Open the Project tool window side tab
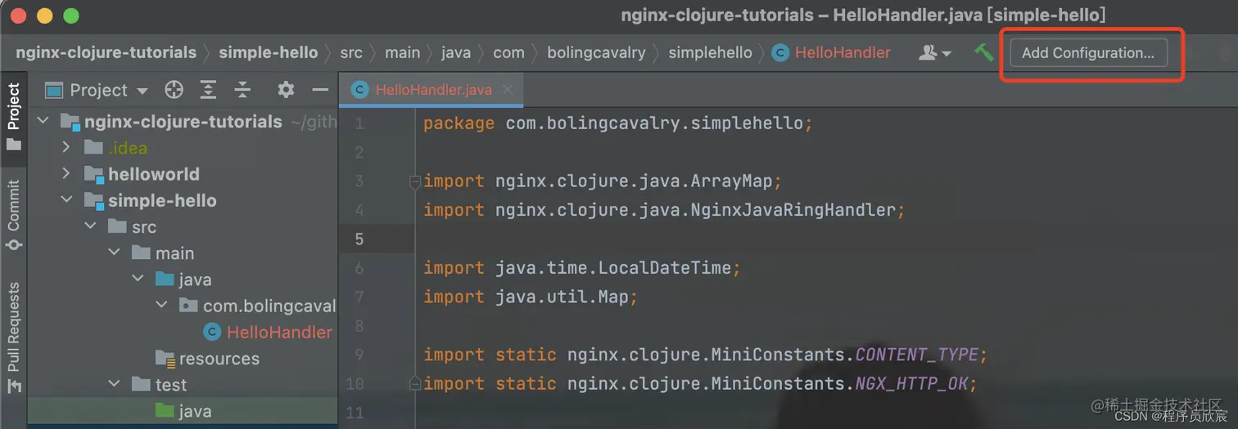 pos(13,116)
